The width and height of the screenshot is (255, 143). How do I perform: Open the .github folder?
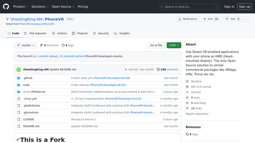[28, 78]
